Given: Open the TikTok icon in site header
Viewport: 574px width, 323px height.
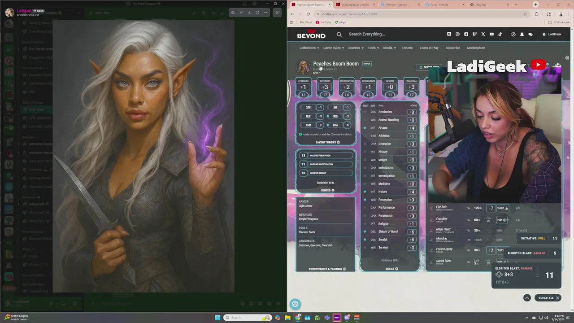Looking at the screenshot, I should click(x=500, y=34).
